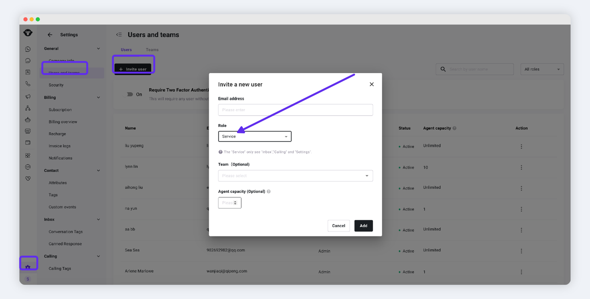
Task: Click help icon beside Agent capacity (Optional)
Action: coord(269,191)
